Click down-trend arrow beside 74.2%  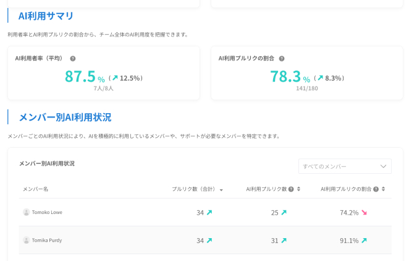pos(364,213)
